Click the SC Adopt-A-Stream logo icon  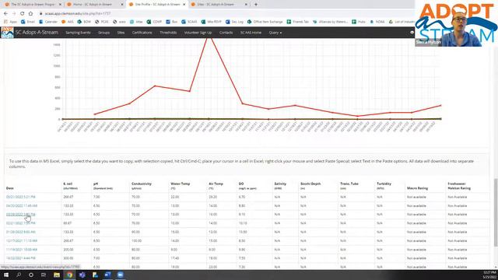pos(7,33)
